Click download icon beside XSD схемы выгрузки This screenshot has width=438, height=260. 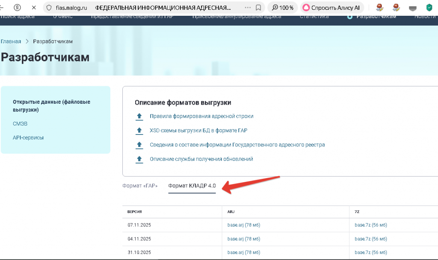tap(139, 131)
